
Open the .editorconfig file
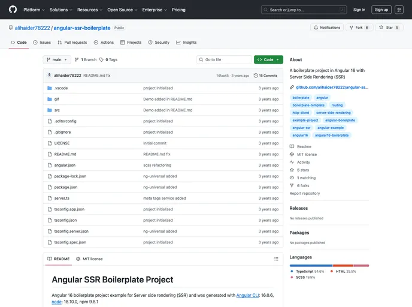[x=65, y=121]
